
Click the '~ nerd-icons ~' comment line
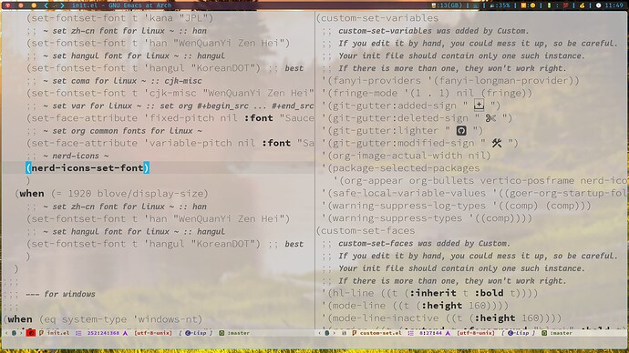click(x=68, y=156)
